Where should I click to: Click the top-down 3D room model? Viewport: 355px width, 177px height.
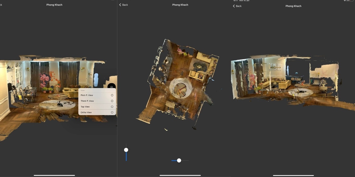(x=178, y=82)
